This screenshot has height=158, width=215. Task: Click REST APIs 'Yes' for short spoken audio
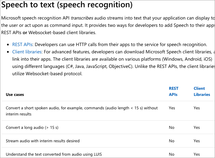(172, 108)
